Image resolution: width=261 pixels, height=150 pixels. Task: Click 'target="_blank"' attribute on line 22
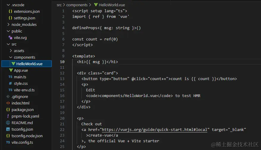pyautogui.click(x=229, y=130)
